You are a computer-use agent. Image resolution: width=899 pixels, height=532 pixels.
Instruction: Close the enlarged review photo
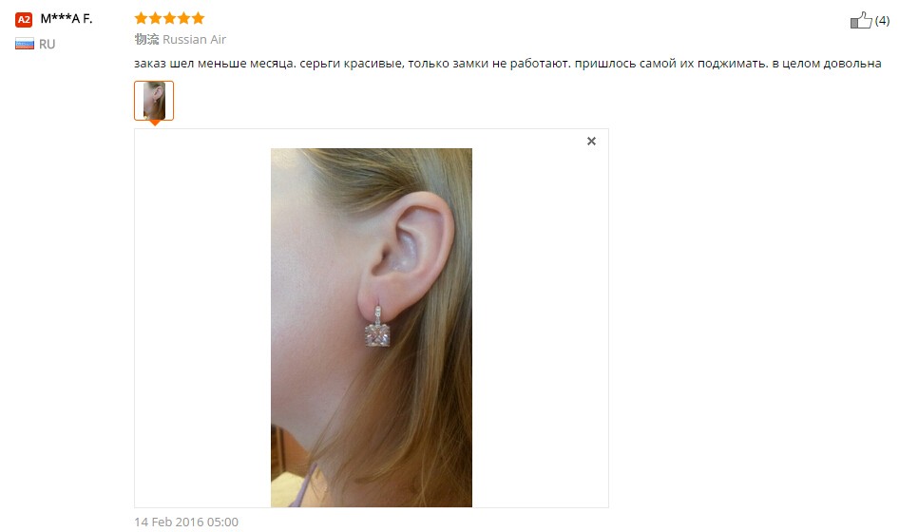(x=591, y=141)
